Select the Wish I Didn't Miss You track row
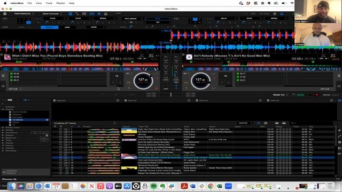 coord(193,155)
